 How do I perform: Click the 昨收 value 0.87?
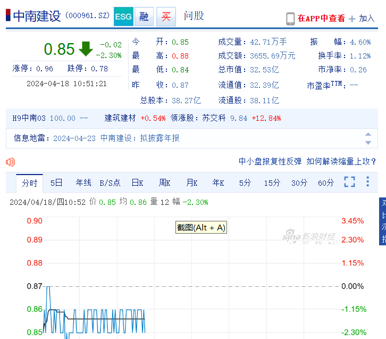(180, 85)
